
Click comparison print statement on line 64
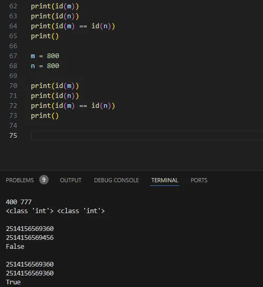point(73,26)
